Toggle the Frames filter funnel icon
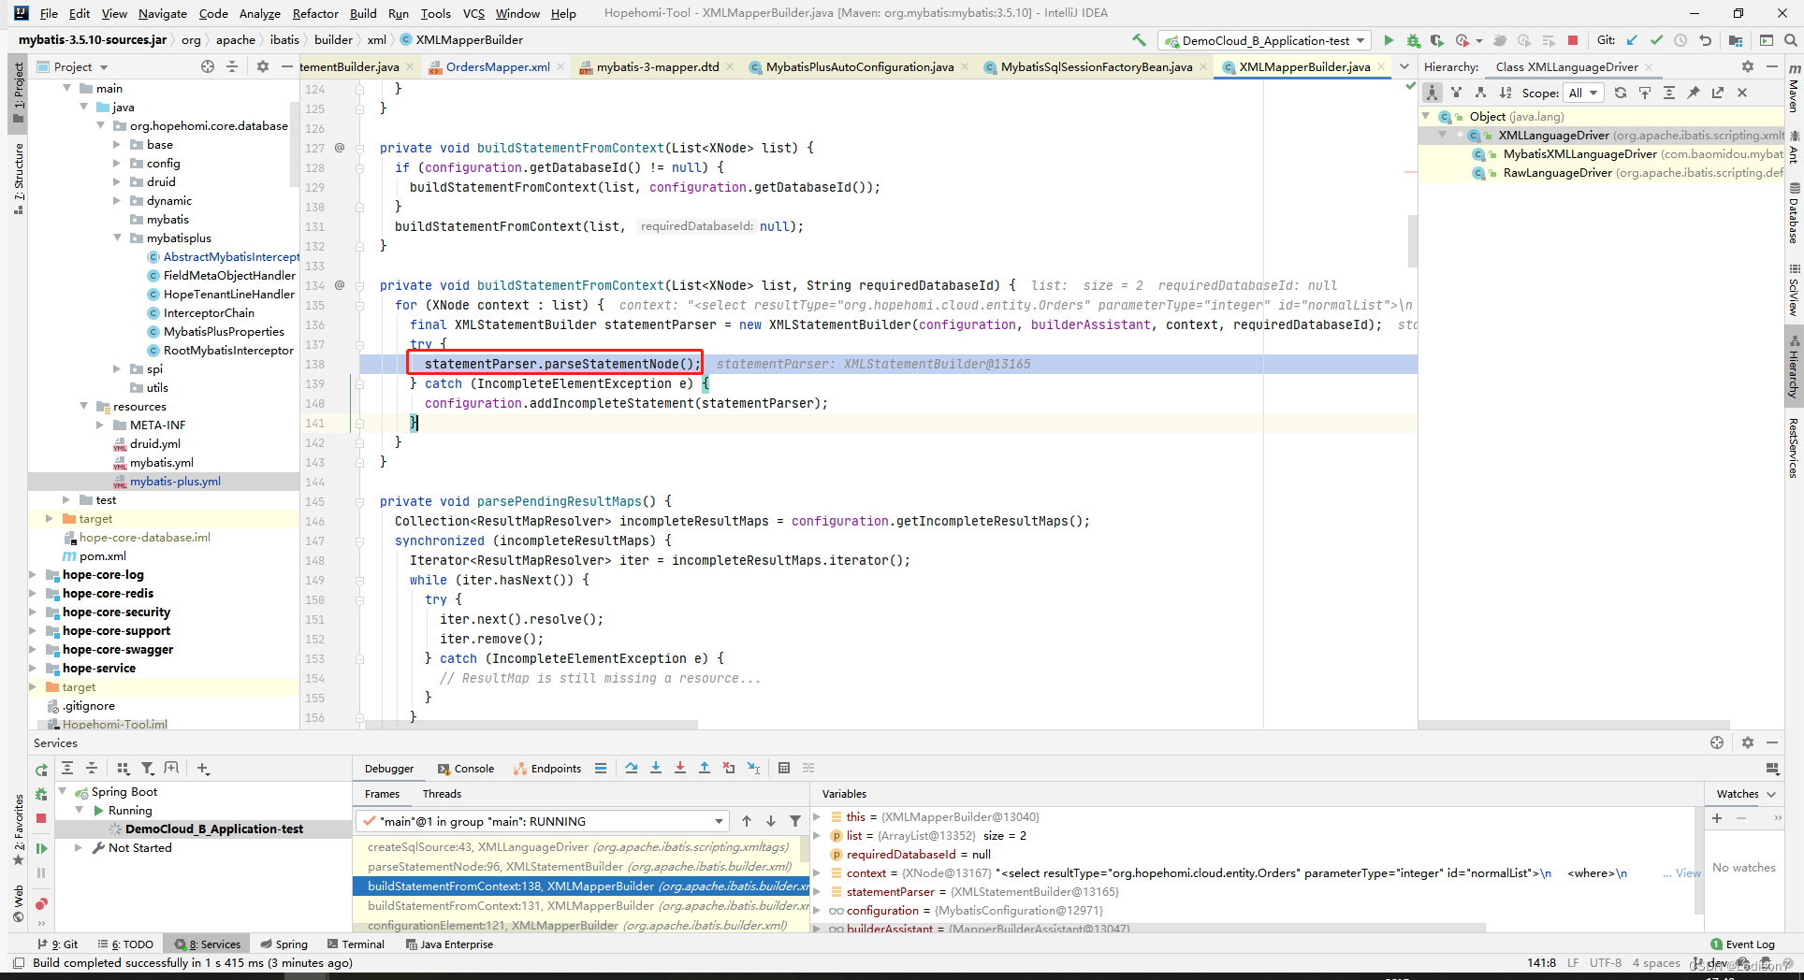 [795, 821]
